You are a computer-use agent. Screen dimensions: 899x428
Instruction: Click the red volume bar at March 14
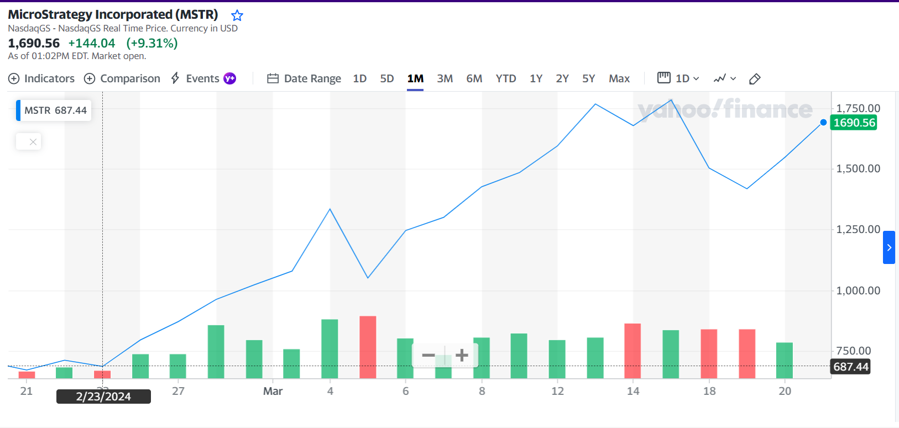[x=633, y=351]
